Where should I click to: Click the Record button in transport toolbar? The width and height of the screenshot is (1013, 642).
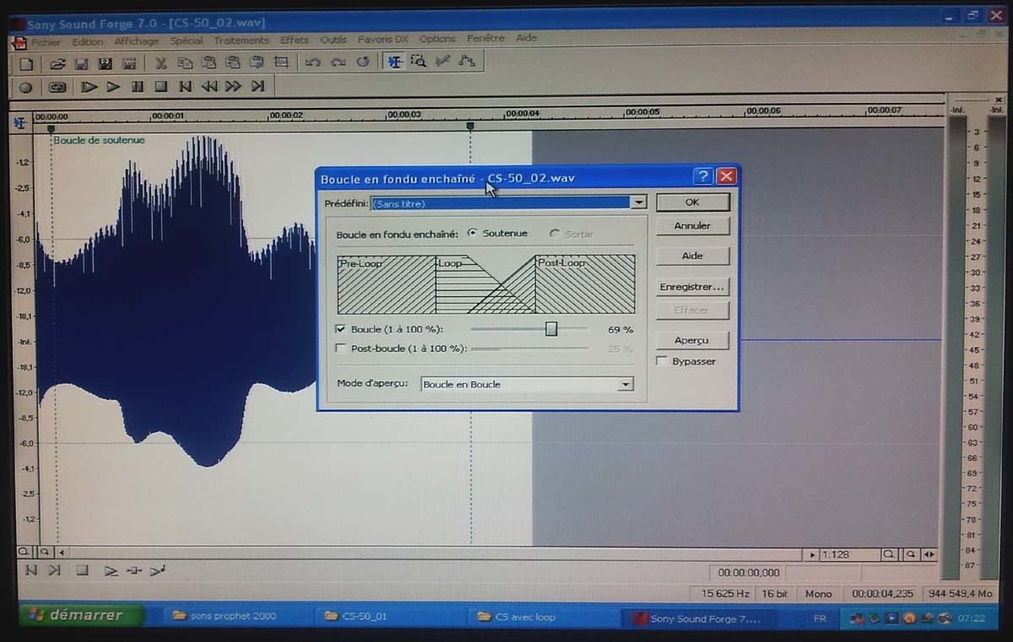[26, 87]
